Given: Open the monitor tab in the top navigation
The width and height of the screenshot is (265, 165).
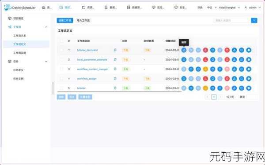Looking at the screenshot, I should point(158,7).
